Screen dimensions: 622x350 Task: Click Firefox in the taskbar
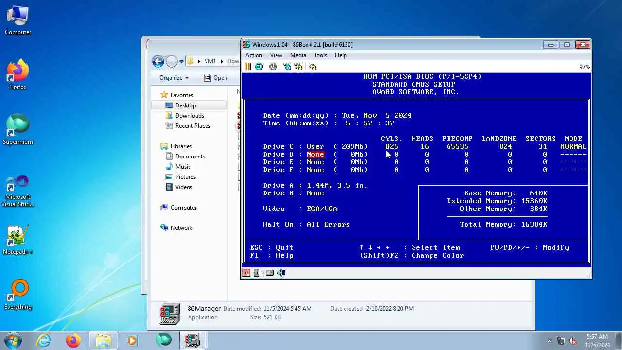73,340
